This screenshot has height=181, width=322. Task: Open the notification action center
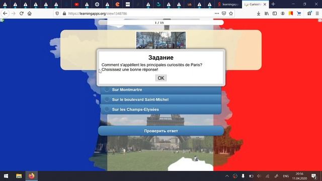tap(313, 176)
